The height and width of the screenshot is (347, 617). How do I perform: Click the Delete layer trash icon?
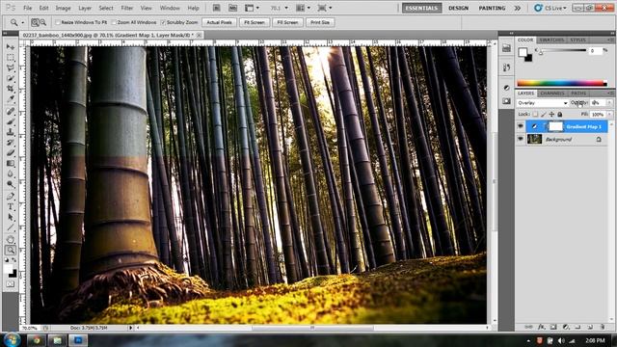tap(602, 327)
